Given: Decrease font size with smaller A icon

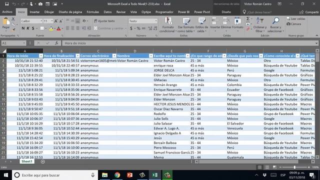Looking at the screenshot, I should click(60, 21).
